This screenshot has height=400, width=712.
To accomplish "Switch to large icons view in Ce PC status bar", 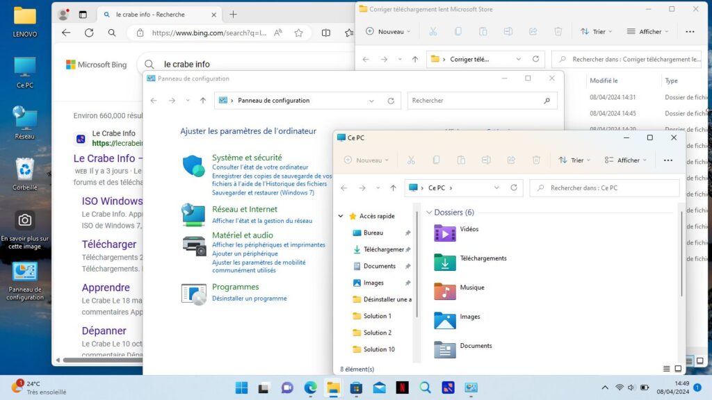I will [678, 369].
